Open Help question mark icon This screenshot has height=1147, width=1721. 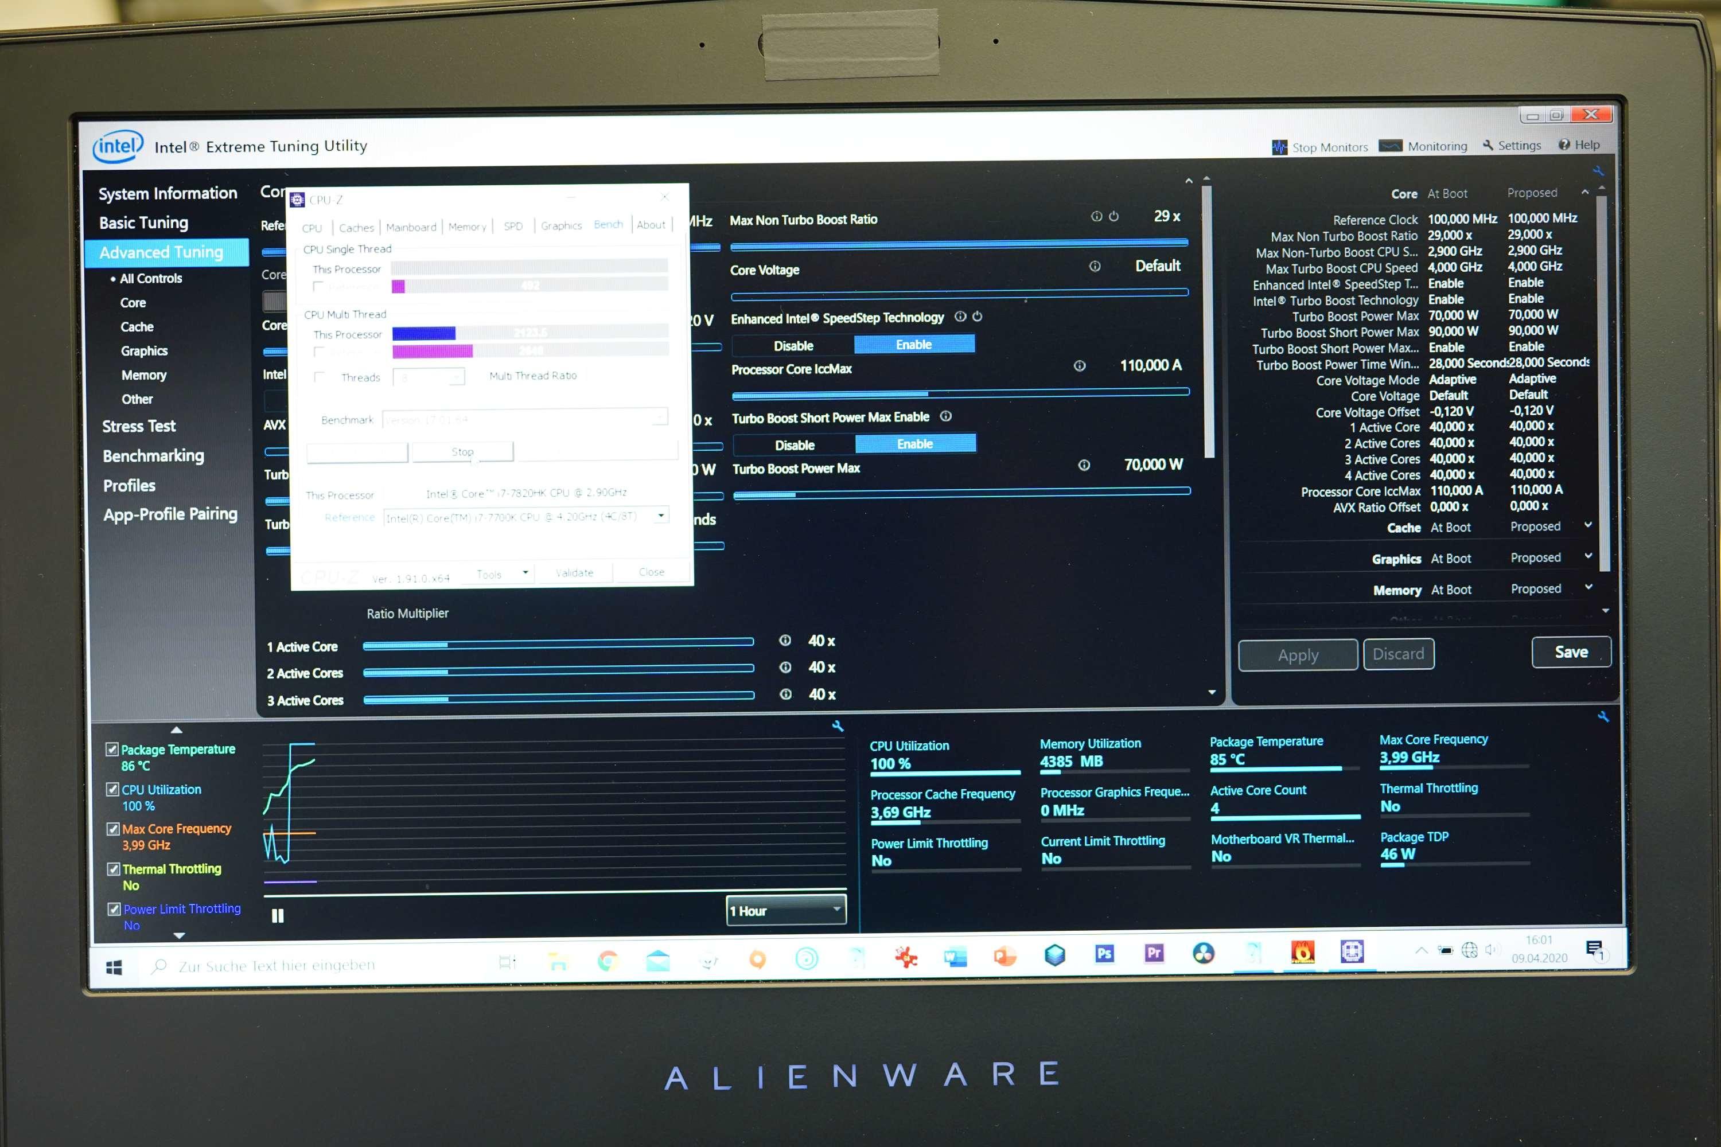(1564, 145)
